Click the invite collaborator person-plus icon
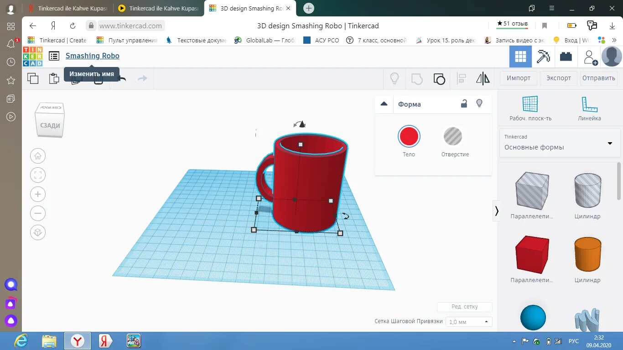The height and width of the screenshot is (350, 623). coord(590,57)
